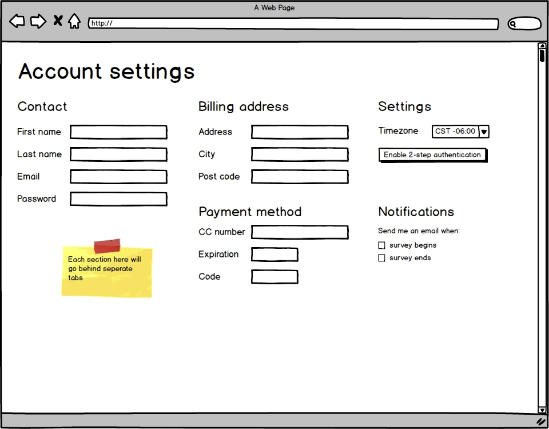Click the Contact section heading

coord(42,106)
